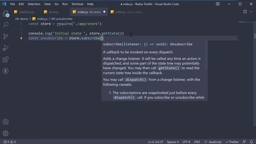The width and height of the screenshot is (256, 144).
Task: Click 'getState()' code in the tooltip
Action: (x=169, y=68)
